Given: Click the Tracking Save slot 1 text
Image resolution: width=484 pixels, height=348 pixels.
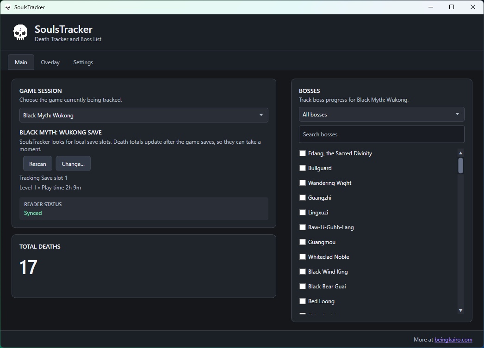Looking at the screenshot, I should point(43,178).
